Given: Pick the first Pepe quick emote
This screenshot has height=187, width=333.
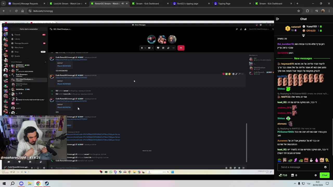Looking at the screenshot, I should tap(279, 160).
